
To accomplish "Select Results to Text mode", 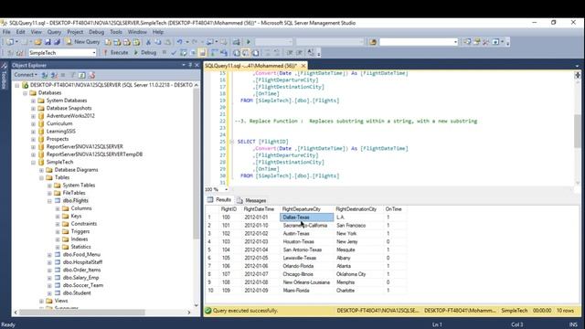I will click(x=236, y=53).
